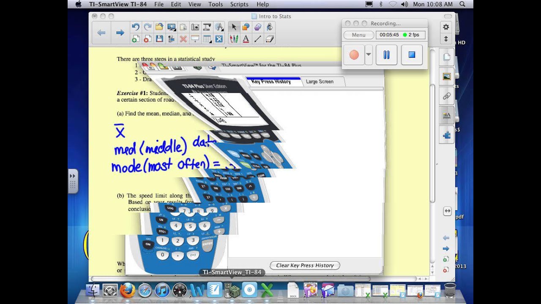Stop the screen recording

point(412,55)
